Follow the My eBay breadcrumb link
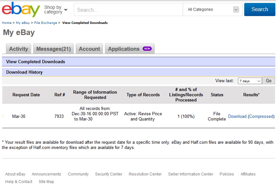 click(x=23, y=23)
